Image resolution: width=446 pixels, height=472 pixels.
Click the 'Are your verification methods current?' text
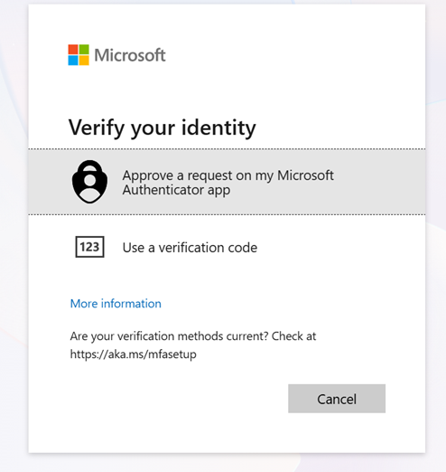click(x=169, y=336)
